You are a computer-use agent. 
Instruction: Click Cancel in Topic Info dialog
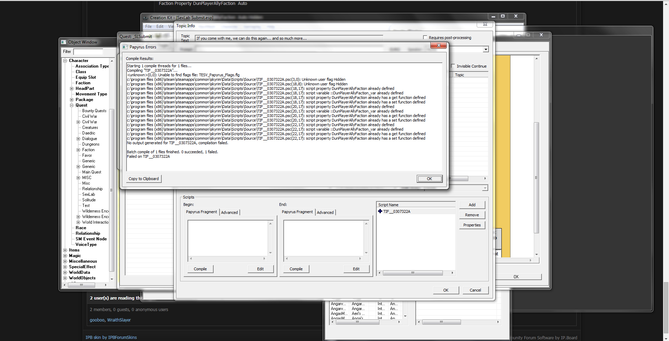pos(475,290)
